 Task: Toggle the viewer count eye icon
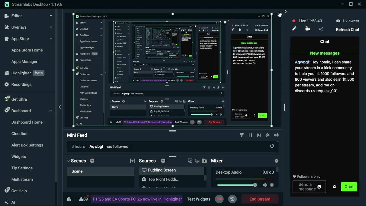[338, 21]
